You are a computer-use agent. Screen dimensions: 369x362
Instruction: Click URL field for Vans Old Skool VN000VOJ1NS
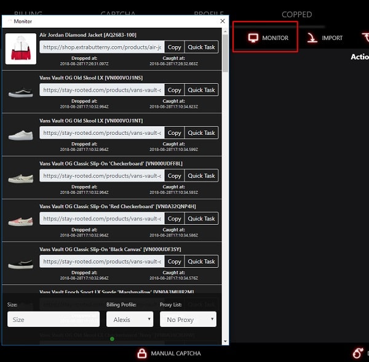pyautogui.click(x=102, y=90)
